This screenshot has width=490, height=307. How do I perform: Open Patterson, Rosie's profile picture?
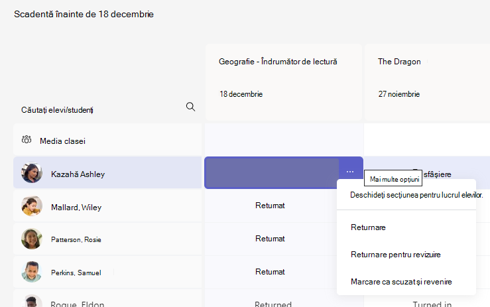pos(32,239)
